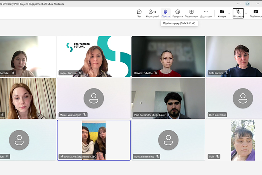262x175 pixels.
Task: Click Ruotsalainen Eetu's avatar placeholder
Action: pos(168,140)
